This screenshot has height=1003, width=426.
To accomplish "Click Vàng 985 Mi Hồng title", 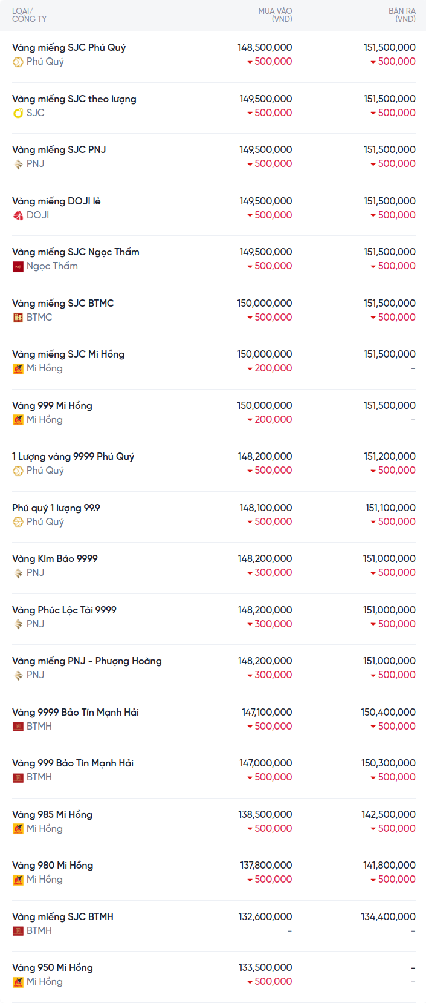I will click(x=52, y=815).
